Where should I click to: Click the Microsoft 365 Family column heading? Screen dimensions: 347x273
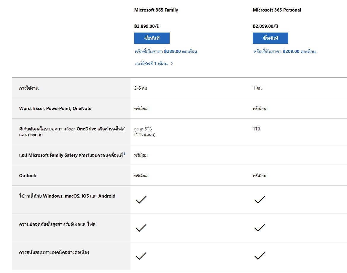(156, 10)
